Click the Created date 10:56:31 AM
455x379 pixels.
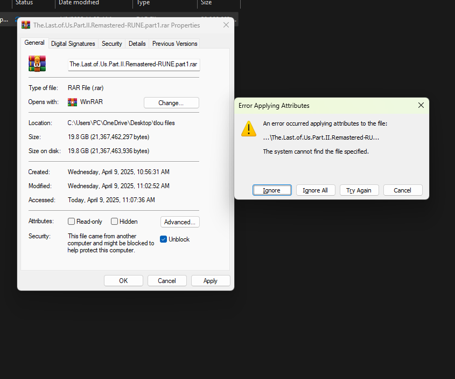pos(118,172)
